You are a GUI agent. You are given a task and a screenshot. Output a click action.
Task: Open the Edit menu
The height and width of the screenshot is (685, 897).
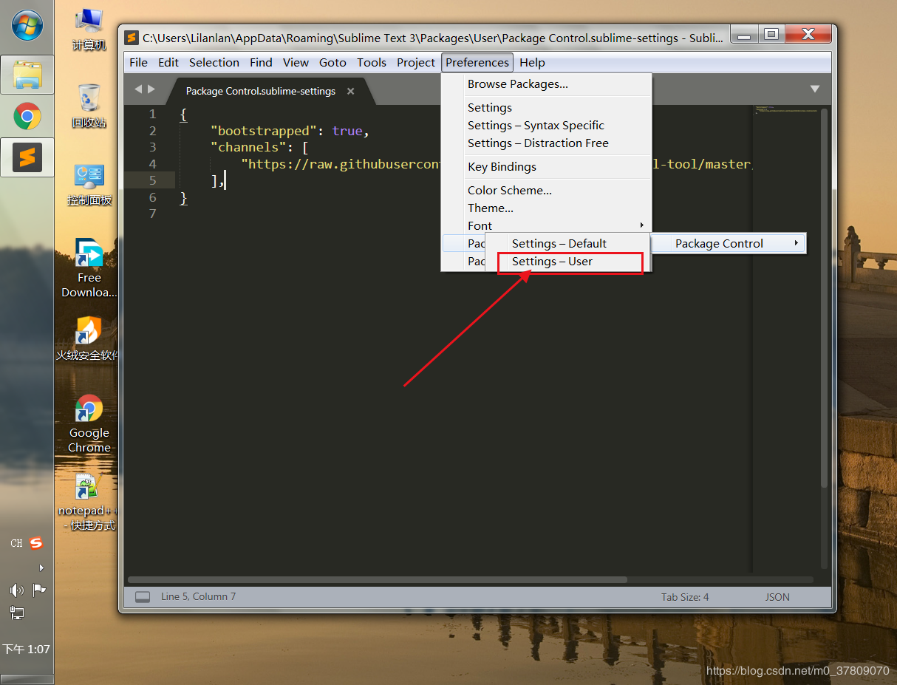click(168, 62)
